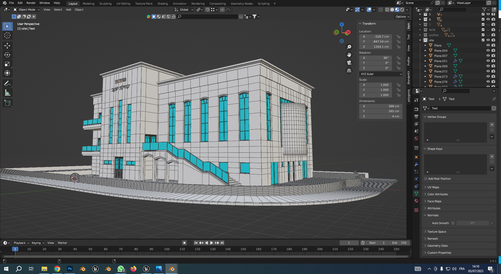Activate the Annotate tool
This screenshot has width=501, height=274.
pos(7,83)
